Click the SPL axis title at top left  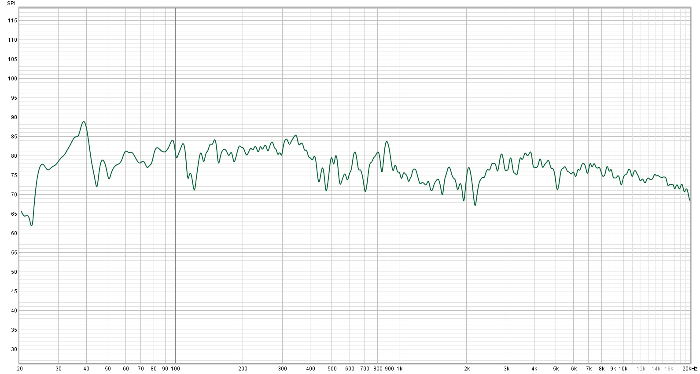tap(12, 4)
